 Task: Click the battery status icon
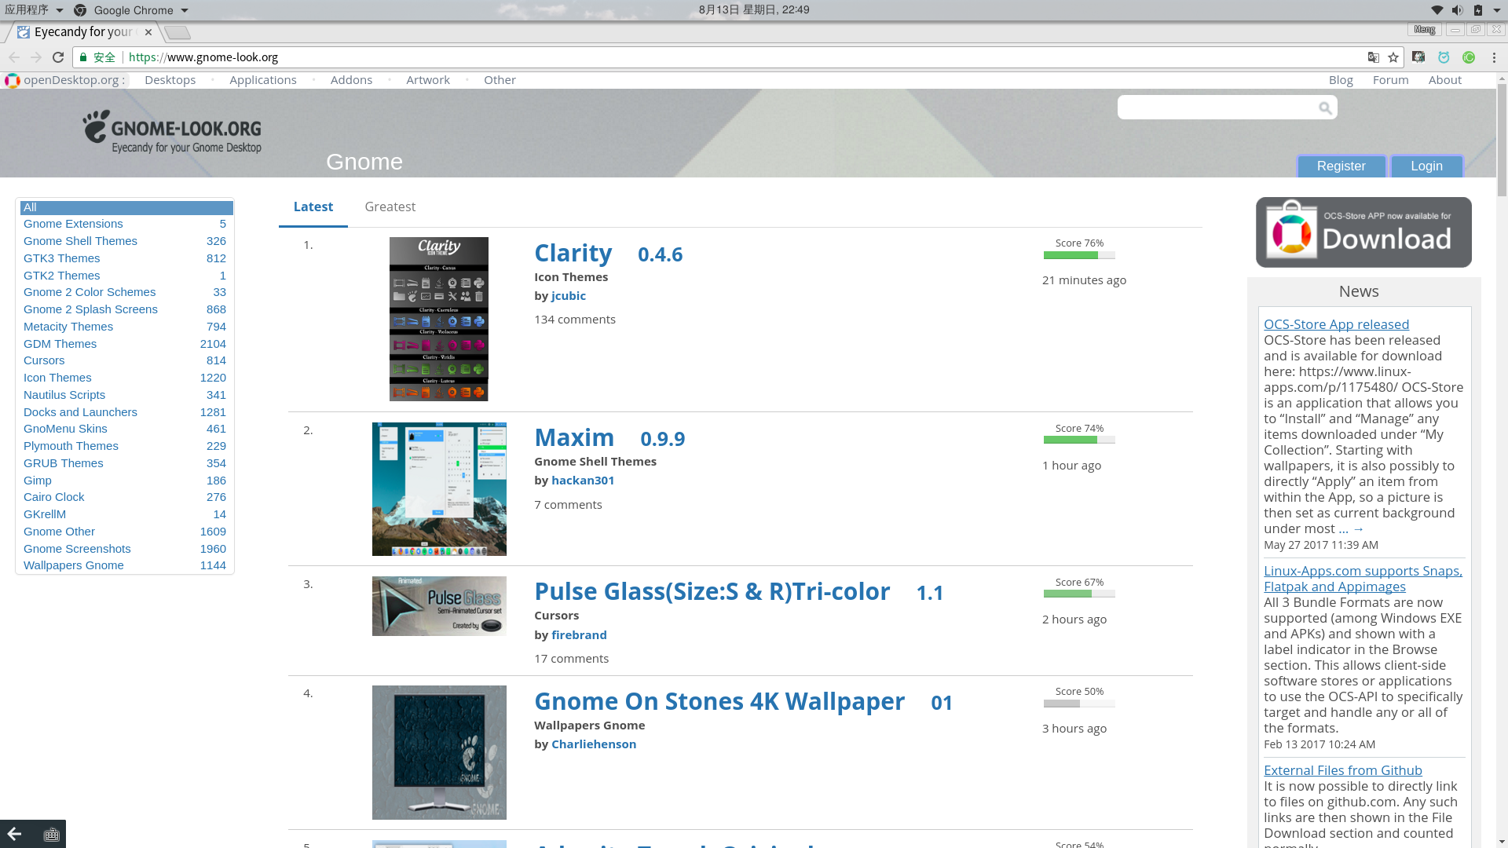[1478, 10]
